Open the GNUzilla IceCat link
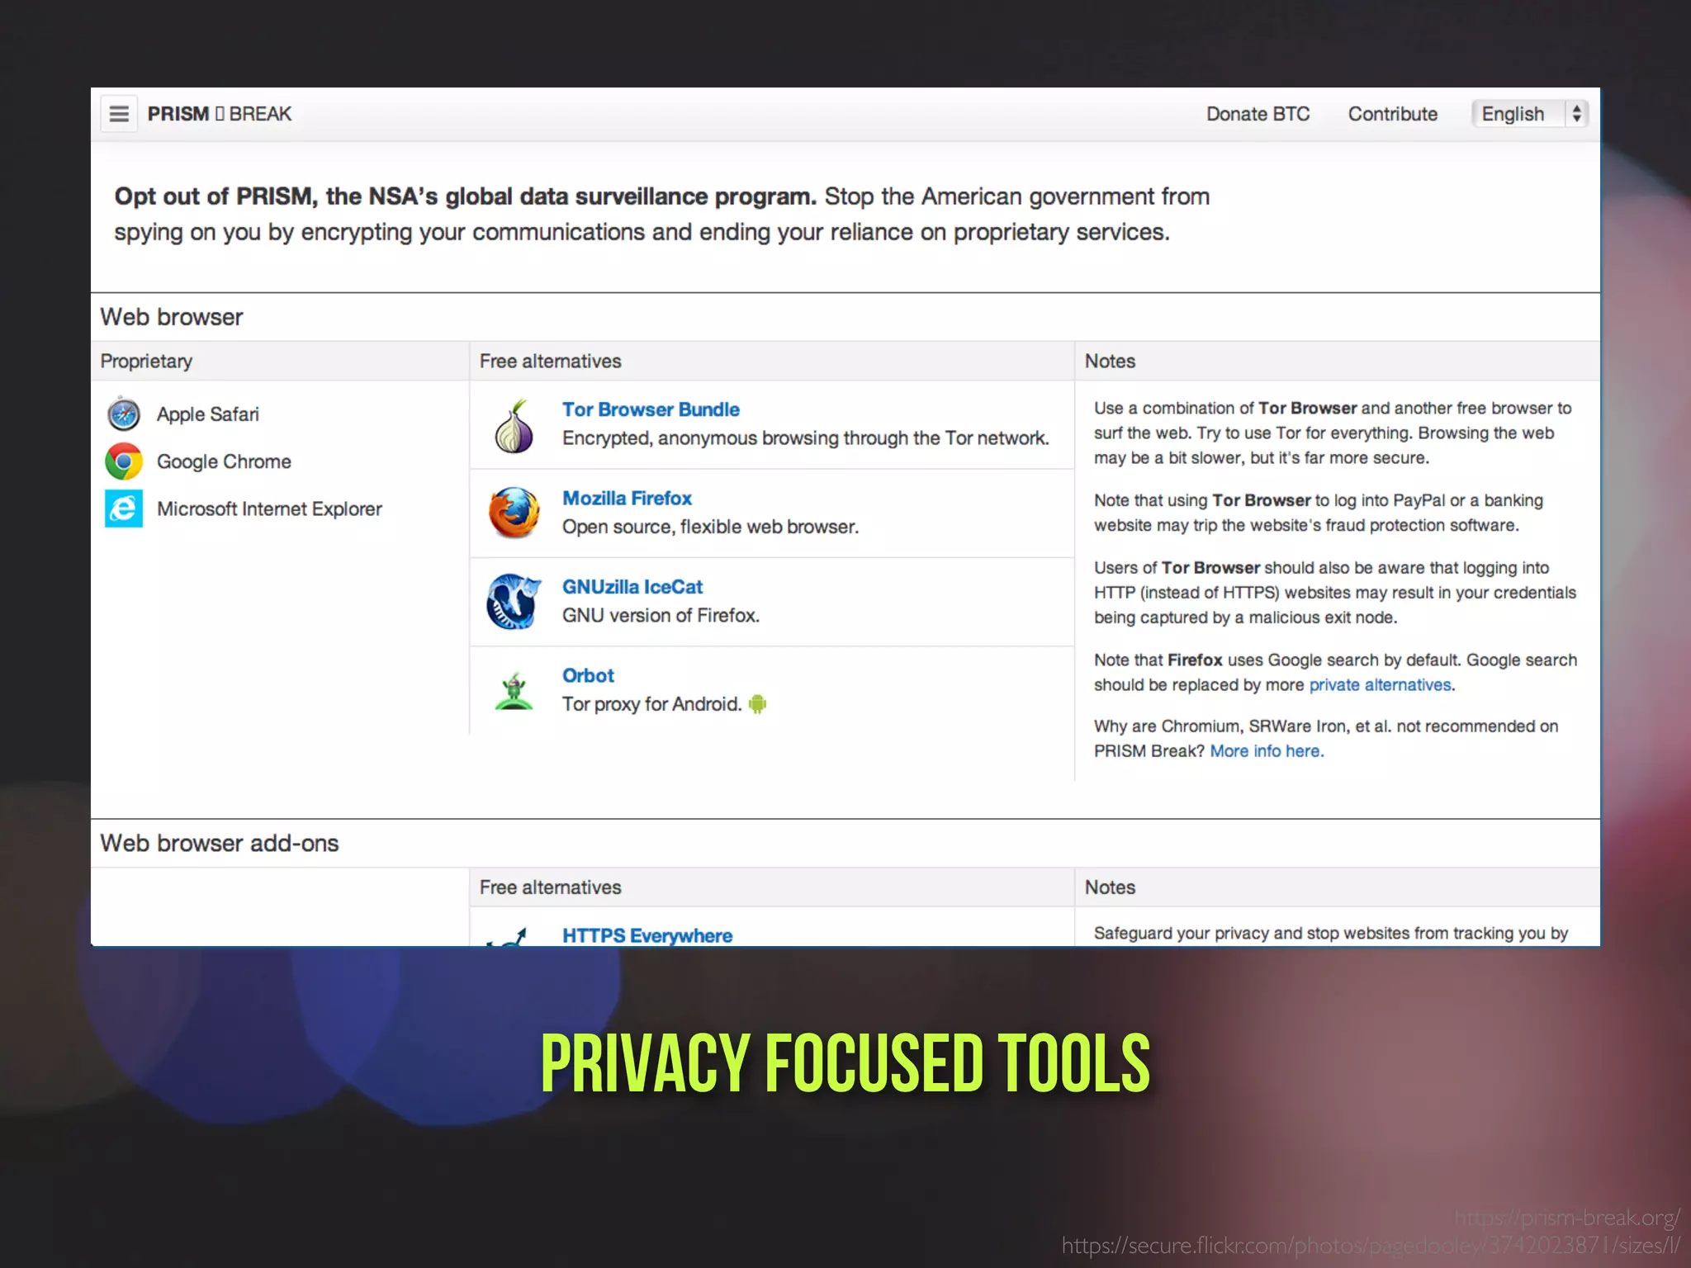The image size is (1691, 1268). [x=632, y=587]
